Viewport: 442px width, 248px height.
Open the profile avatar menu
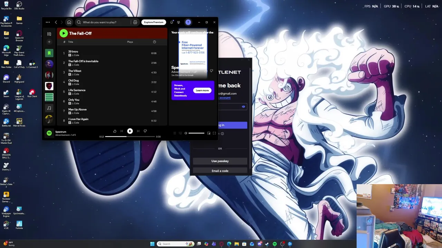click(x=188, y=22)
